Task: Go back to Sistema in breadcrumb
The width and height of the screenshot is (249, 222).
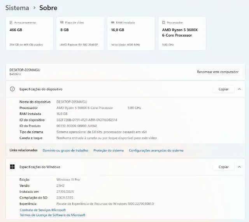Action: (17, 8)
